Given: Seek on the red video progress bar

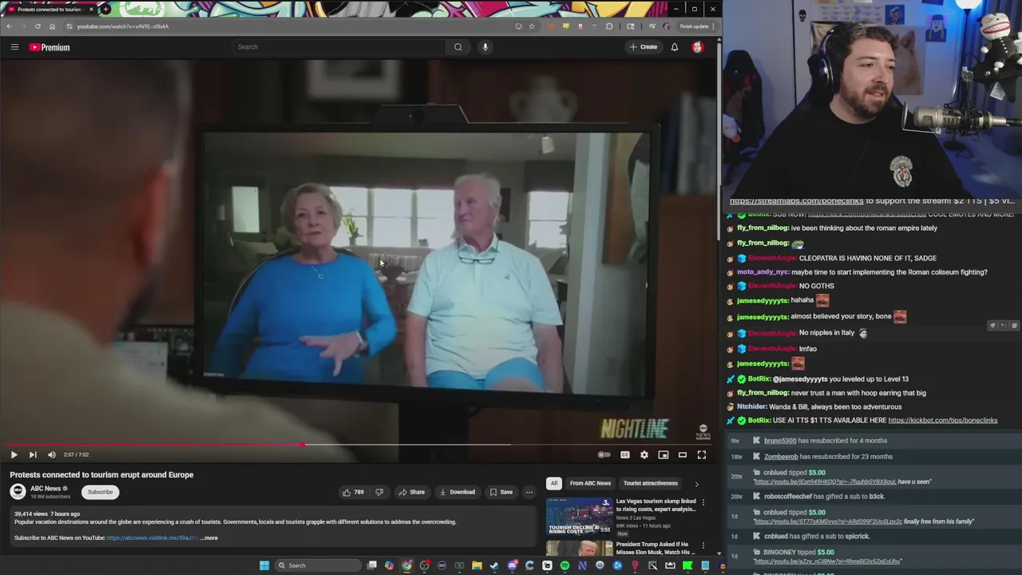Looking at the screenshot, I should (x=358, y=444).
